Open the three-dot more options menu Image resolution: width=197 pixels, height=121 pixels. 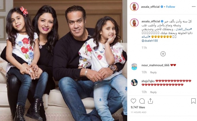point(194,7)
